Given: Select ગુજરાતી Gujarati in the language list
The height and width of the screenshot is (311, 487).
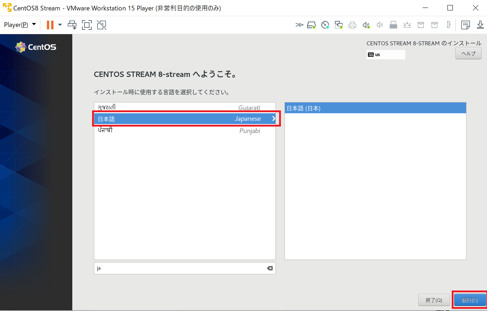Looking at the screenshot, I should [x=185, y=108].
